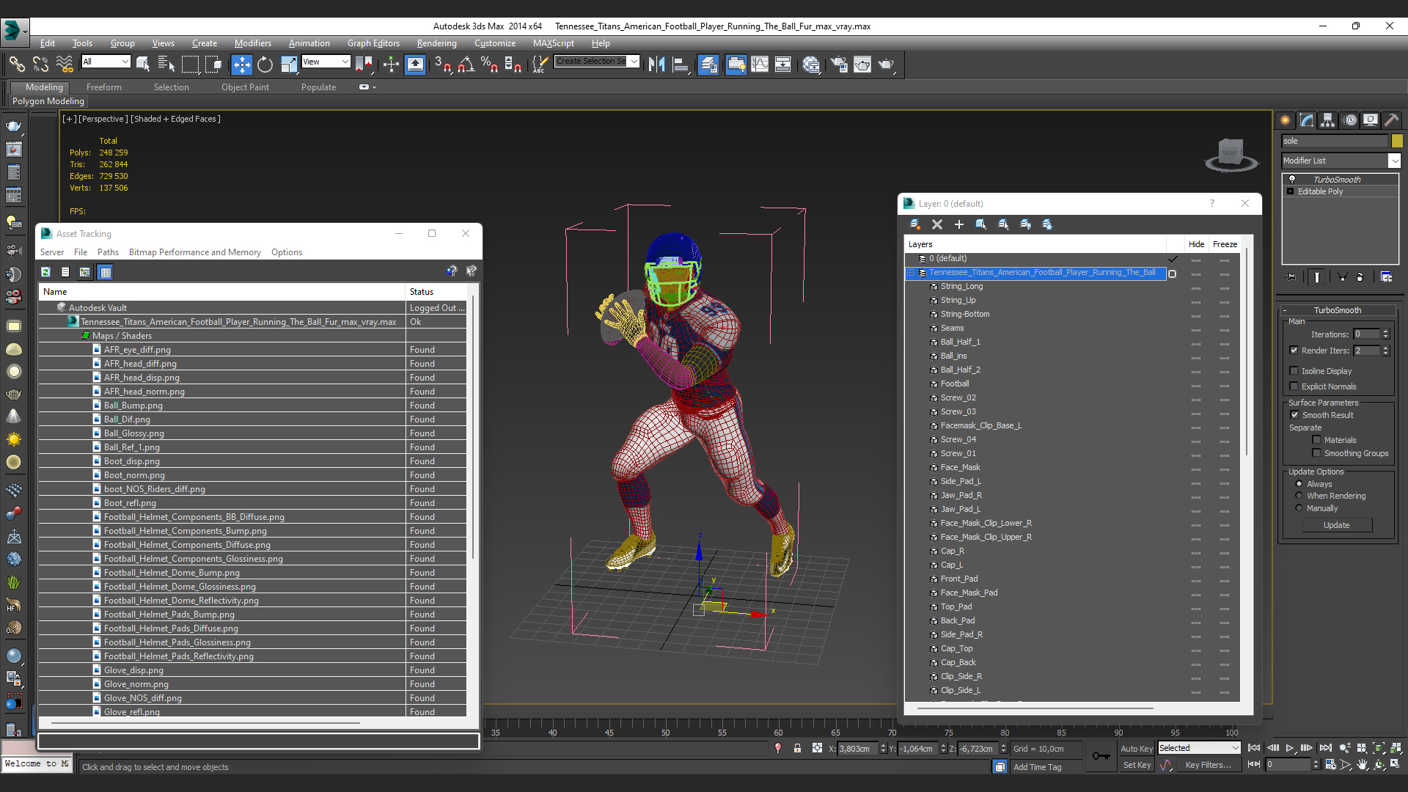Toggle TurboSmooth modifier lightbulb
Image resolution: width=1408 pixels, height=792 pixels.
click(x=1291, y=180)
